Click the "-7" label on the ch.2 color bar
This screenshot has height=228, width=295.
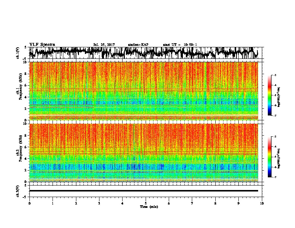coord(275,177)
